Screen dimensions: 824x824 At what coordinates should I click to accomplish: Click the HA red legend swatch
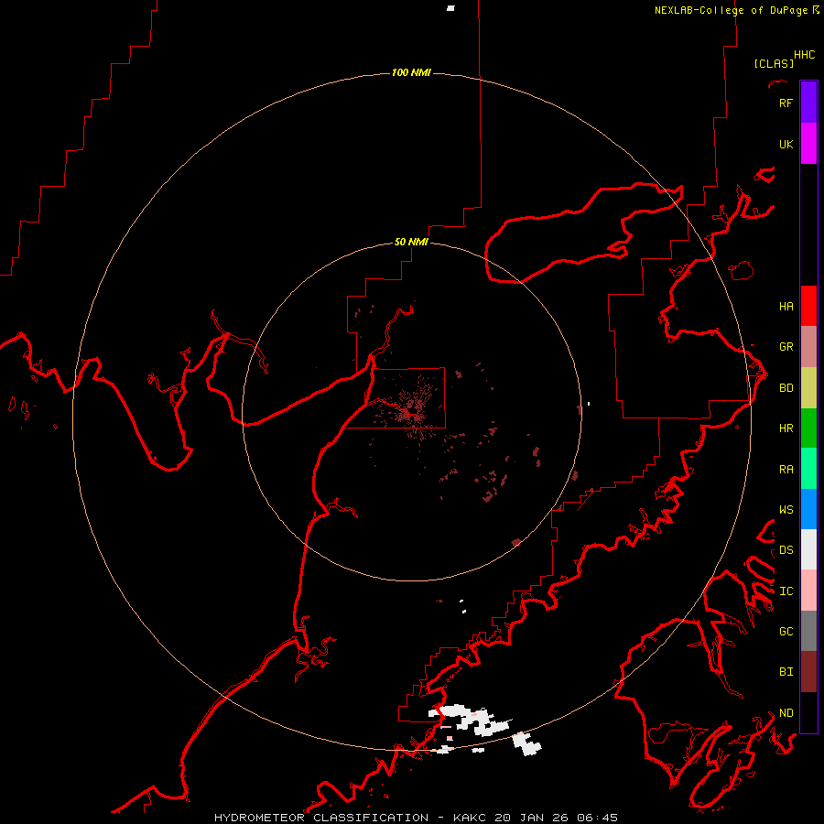(x=808, y=306)
